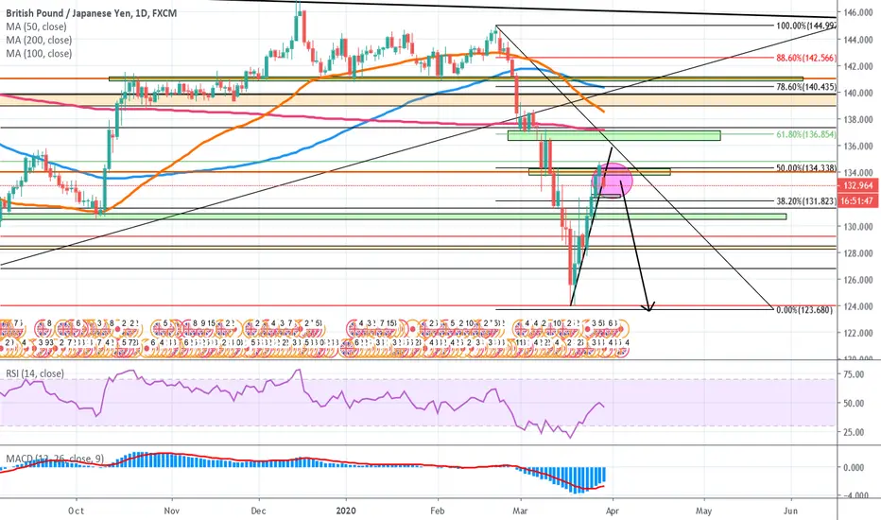Select the 0.00%(123.680) Fibonacci level label
881x520 pixels.
pyautogui.click(x=804, y=310)
